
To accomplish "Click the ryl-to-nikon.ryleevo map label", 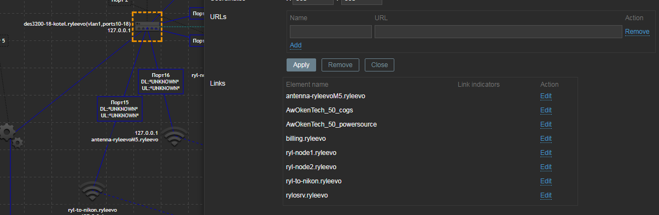I will click(92, 210).
